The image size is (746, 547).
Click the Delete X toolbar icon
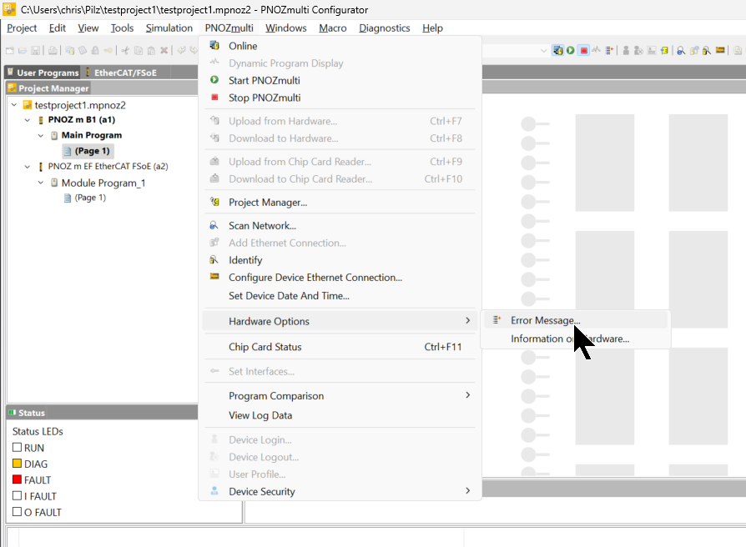pyautogui.click(x=164, y=50)
